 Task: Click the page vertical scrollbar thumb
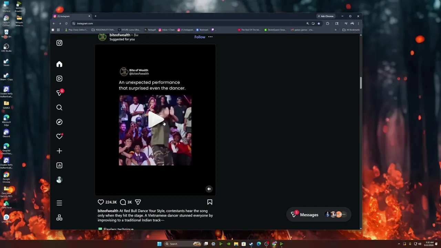coord(361,83)
